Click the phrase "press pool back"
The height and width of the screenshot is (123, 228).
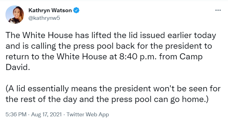click(x=104, y=46)
